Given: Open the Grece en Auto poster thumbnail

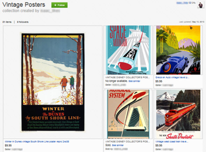Looking at the screenshot, I should tap(178, 50).
